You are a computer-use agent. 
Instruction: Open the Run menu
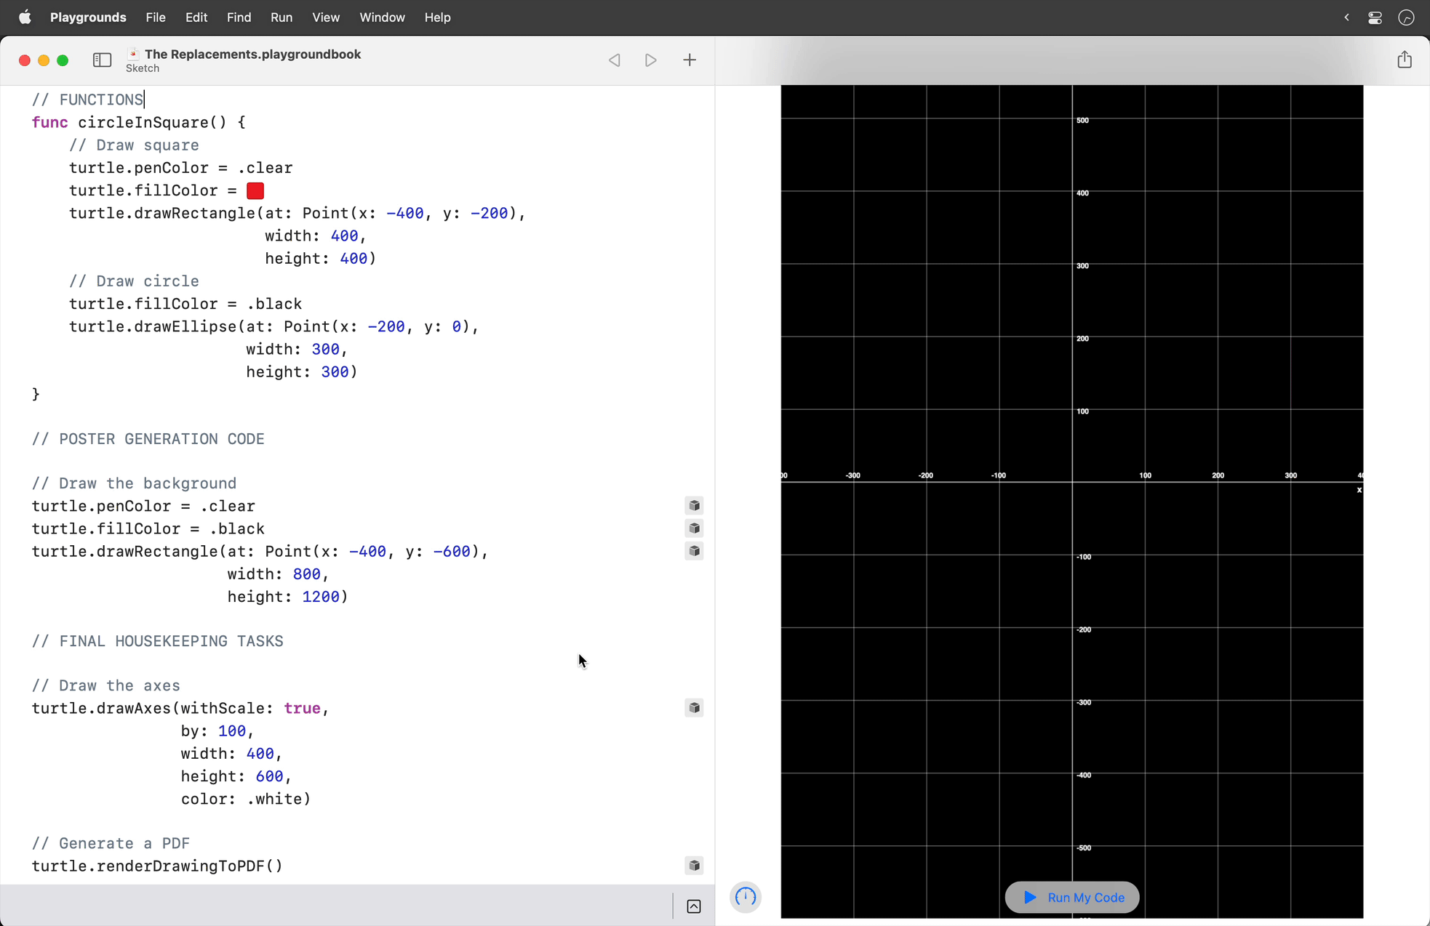pyautogui.click(x=281, y=17)
